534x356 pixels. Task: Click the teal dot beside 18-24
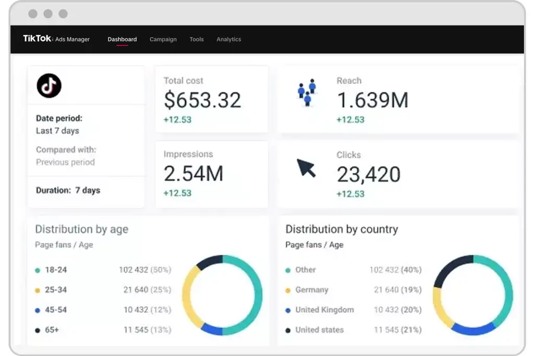click(38, 270)
